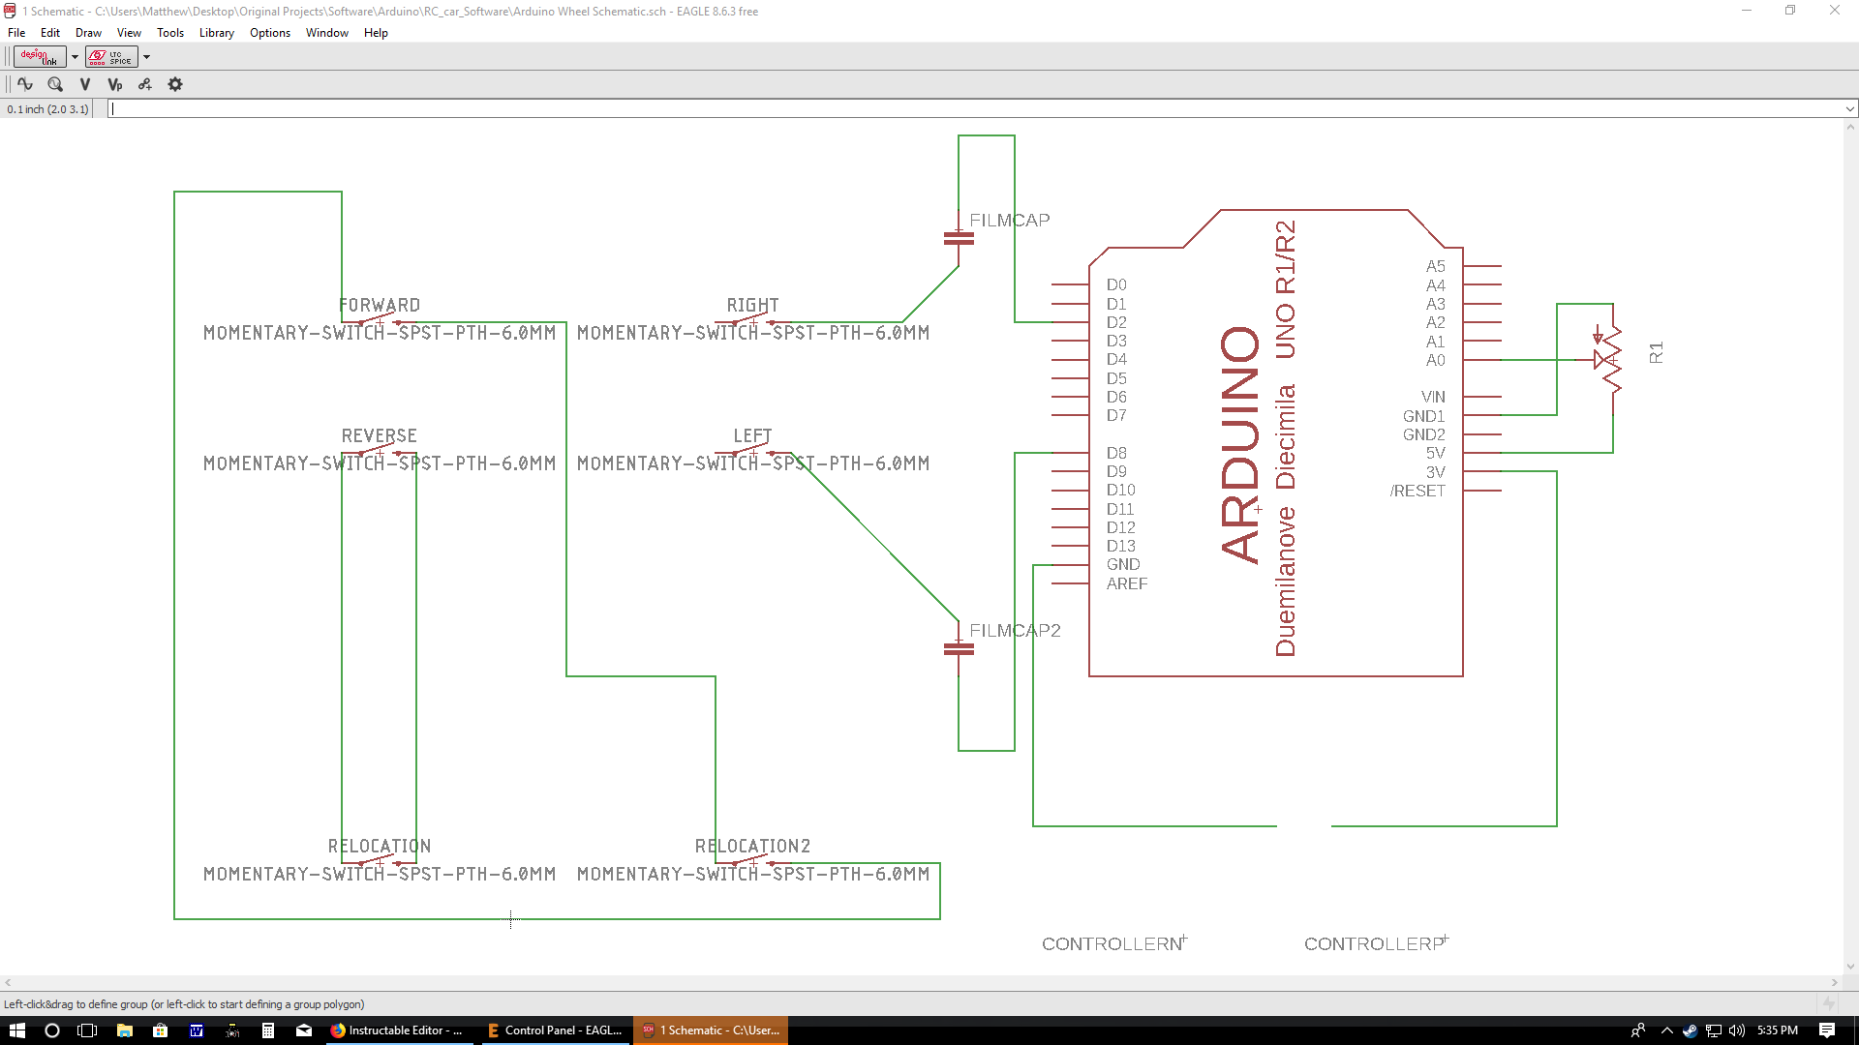Click the grid size coordinate display

[47, 109]
